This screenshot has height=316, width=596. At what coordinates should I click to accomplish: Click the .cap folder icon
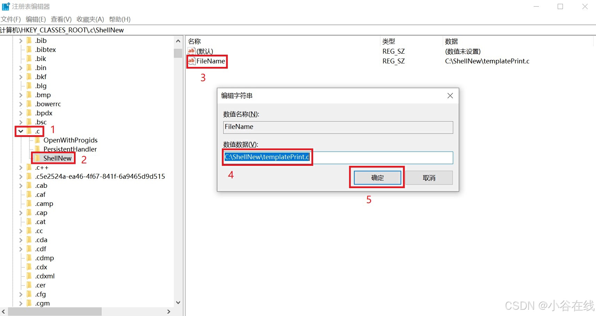coord(29,213)
